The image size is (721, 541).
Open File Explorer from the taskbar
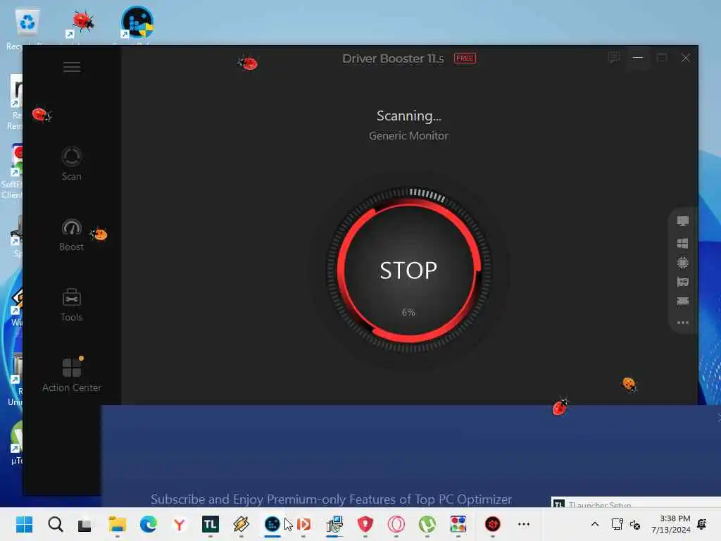click(118, 524)
